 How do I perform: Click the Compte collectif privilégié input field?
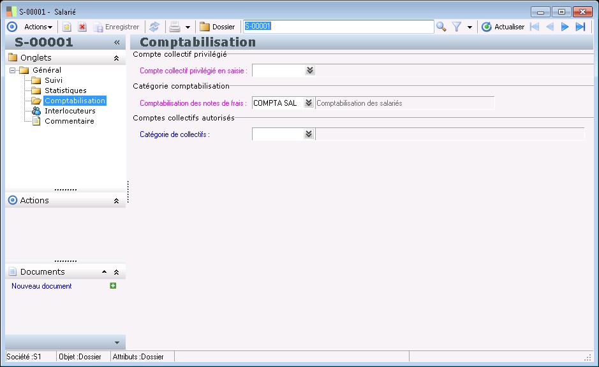point(279,70)
